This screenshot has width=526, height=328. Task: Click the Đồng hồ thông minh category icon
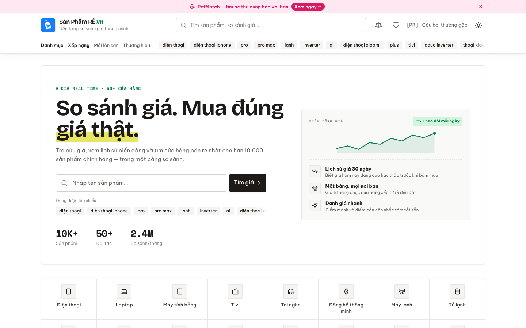pyautogui.click(x=346, y=292)
